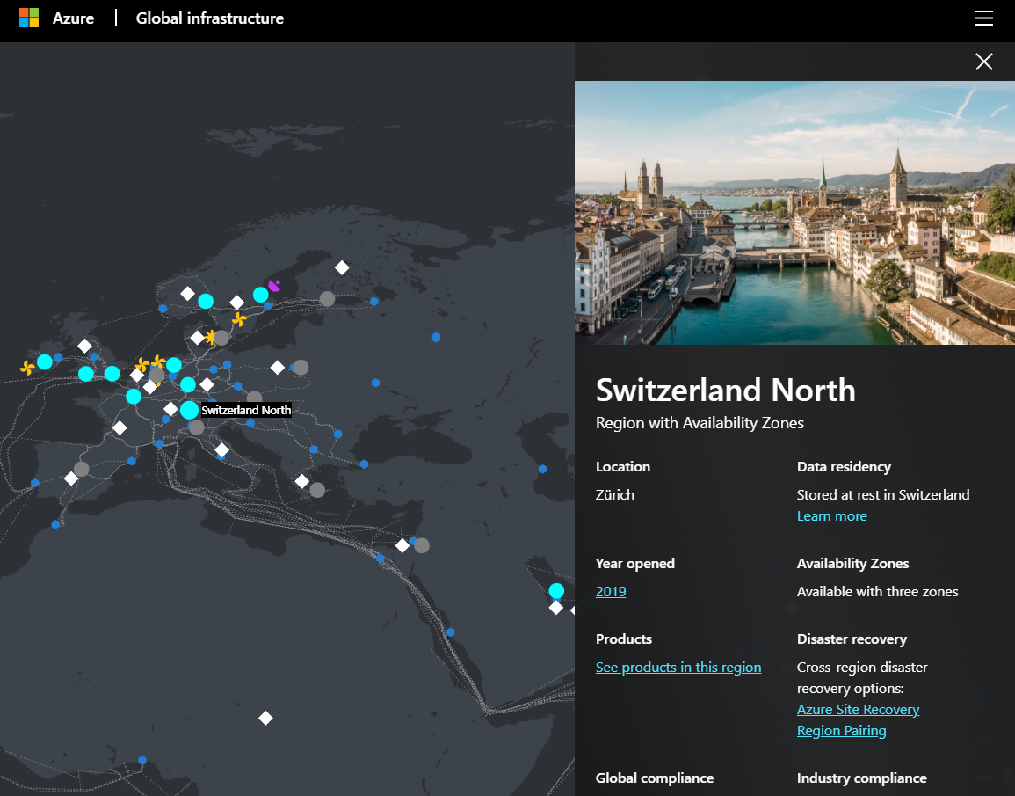
Task: Click the cyan region marker in France
Action: (134, 397)
